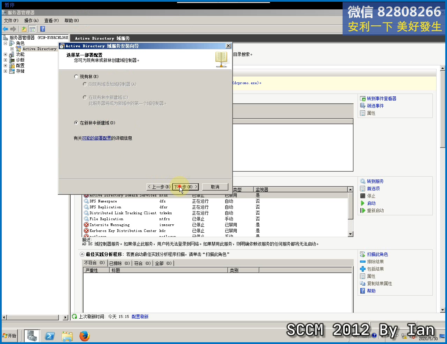Collapse the 角色 tree node

(5, 43)
